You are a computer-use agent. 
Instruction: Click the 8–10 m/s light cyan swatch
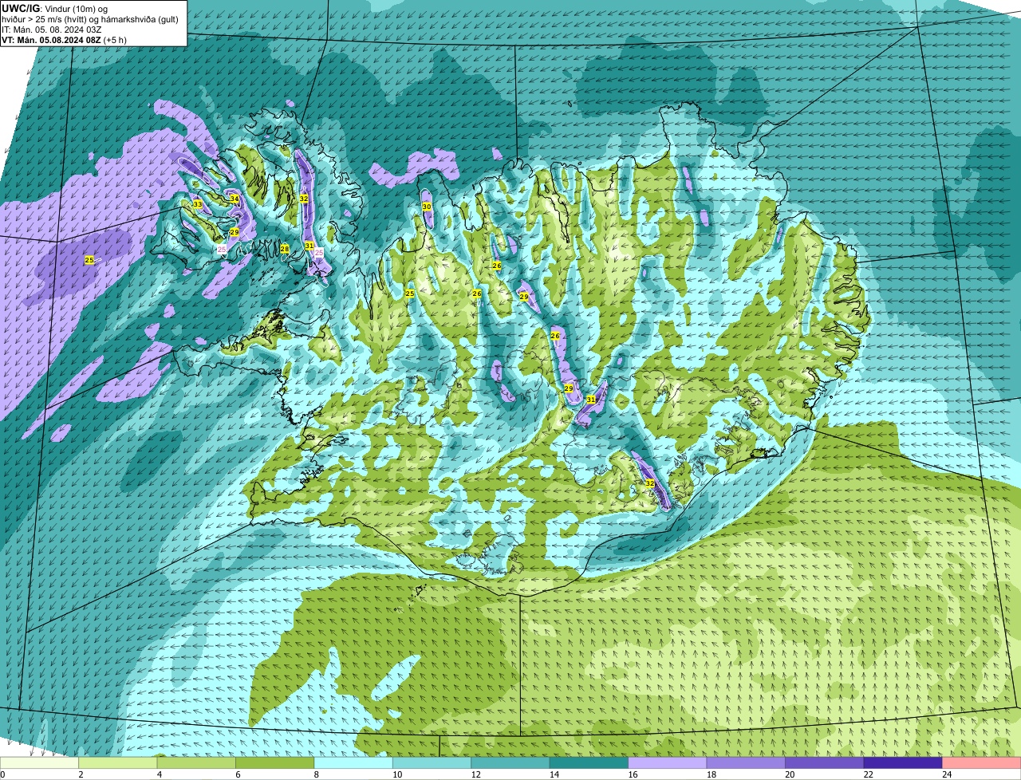[353, 763]
